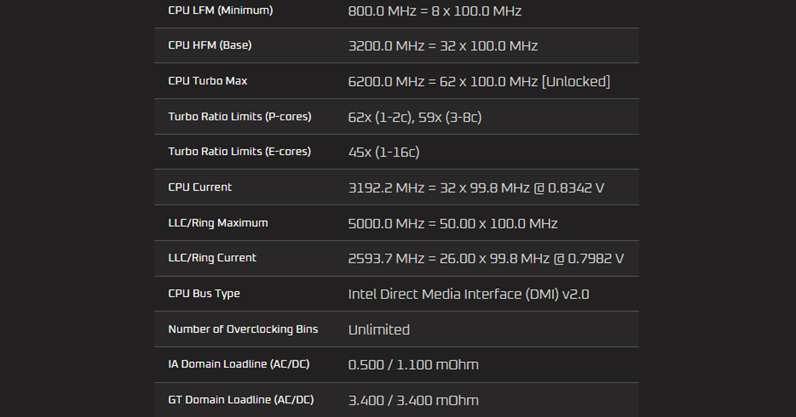
Task: Click the CPU Current row label
Action: pyautogui.click(x=200, y=187)
